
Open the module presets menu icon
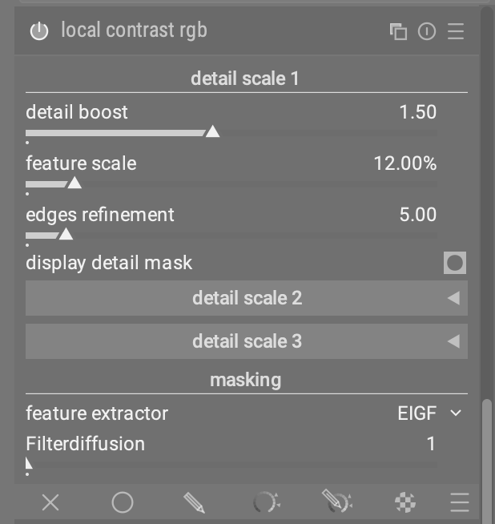(456, 31)
